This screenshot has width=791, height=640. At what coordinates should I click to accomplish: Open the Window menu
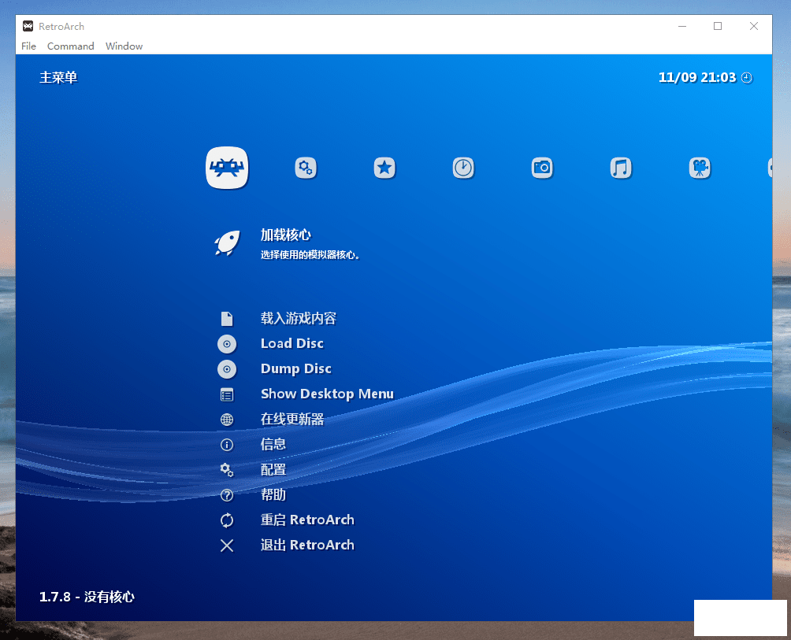click(x=124, y=46)
